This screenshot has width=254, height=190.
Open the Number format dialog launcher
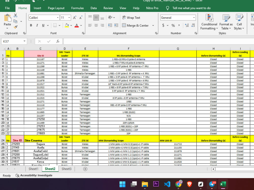coord(196,33)
